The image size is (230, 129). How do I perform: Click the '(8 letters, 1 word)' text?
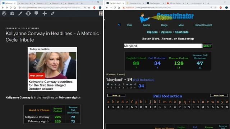click(115, 75)
